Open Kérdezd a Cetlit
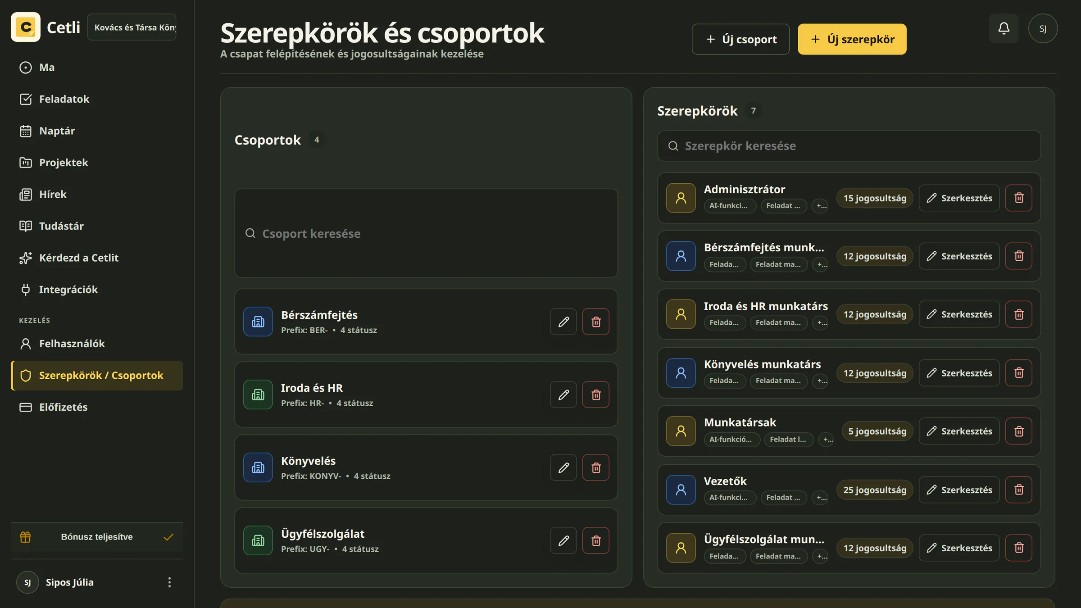 (x=97, y=258)
